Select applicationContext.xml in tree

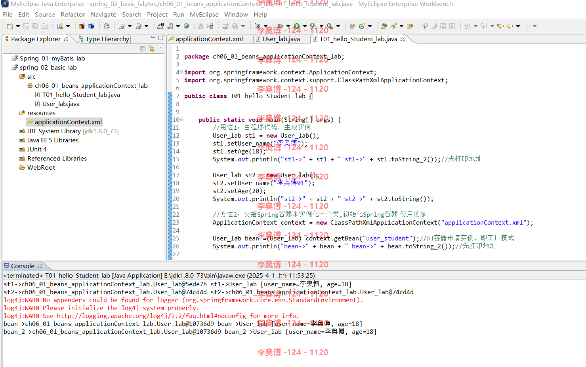[64, 122]
